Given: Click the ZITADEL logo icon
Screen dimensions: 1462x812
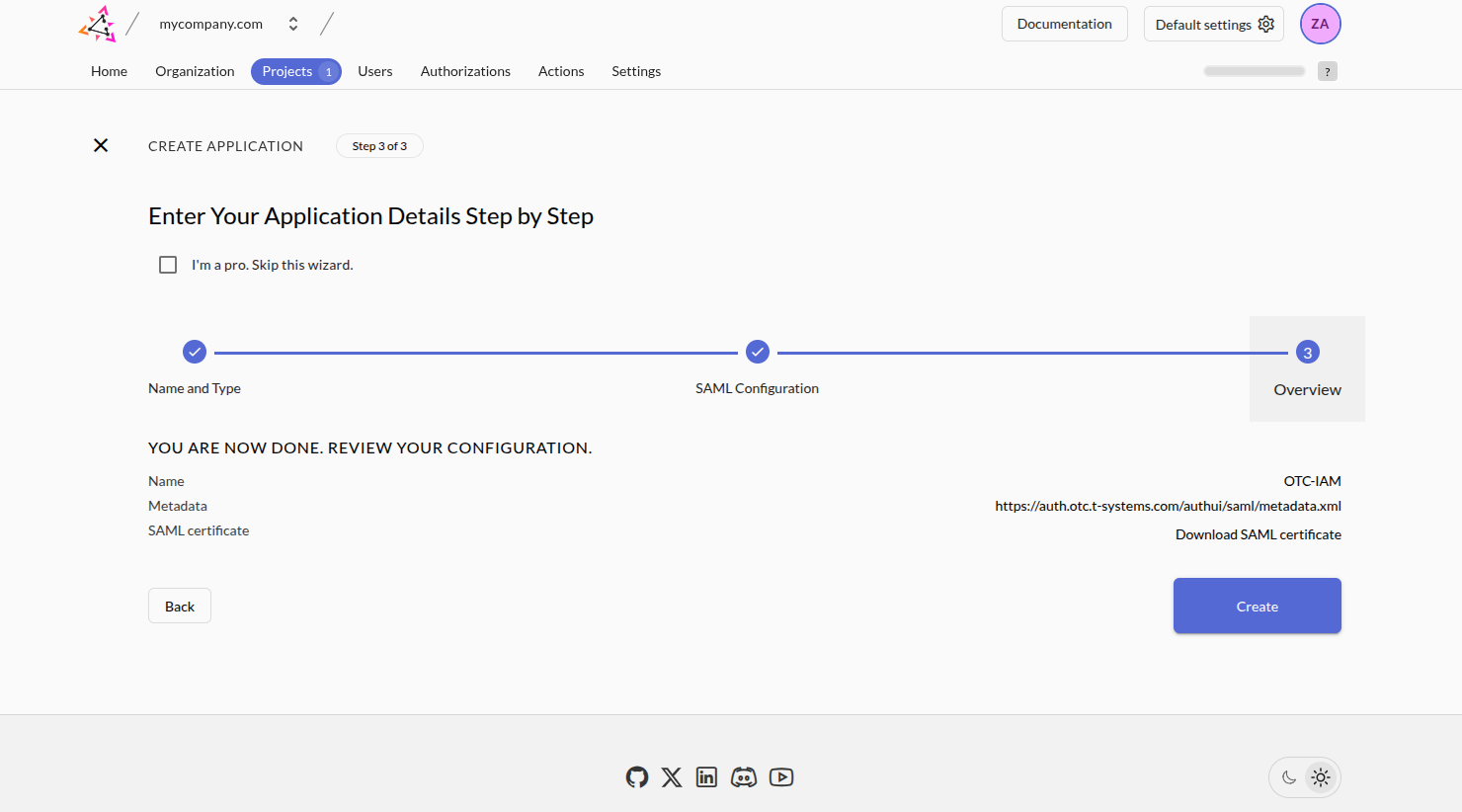Looking at the screenshot, I should (98, 25).
